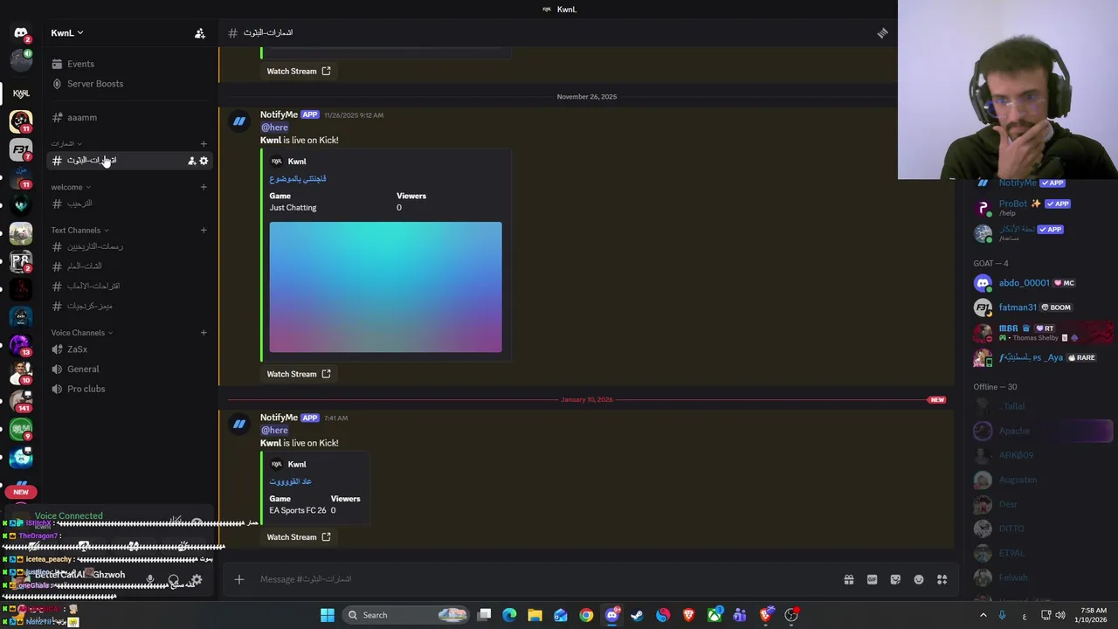Click the NEW unread mentions pill
The height and width of the screenshot is (629, 1118).
(x=21, y=492)
